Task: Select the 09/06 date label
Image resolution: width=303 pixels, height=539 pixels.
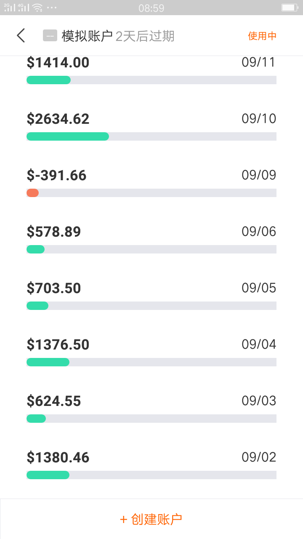Action: (259, 231)
